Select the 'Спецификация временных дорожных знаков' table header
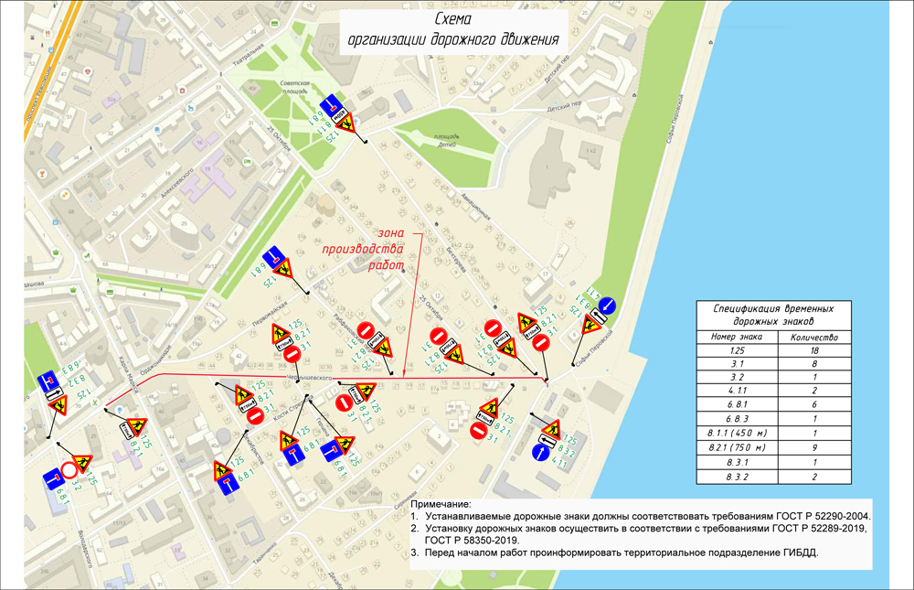Screen dimensions: 914x590 tap(772, 315)
